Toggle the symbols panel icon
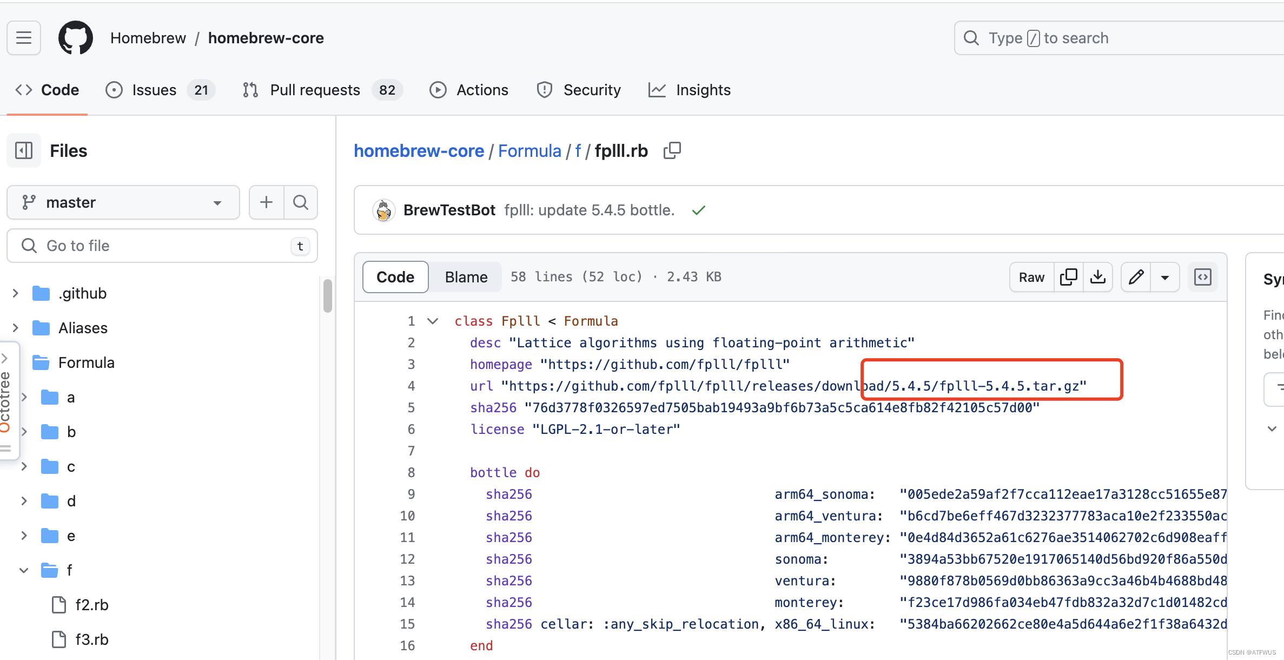 [1203, 277]
